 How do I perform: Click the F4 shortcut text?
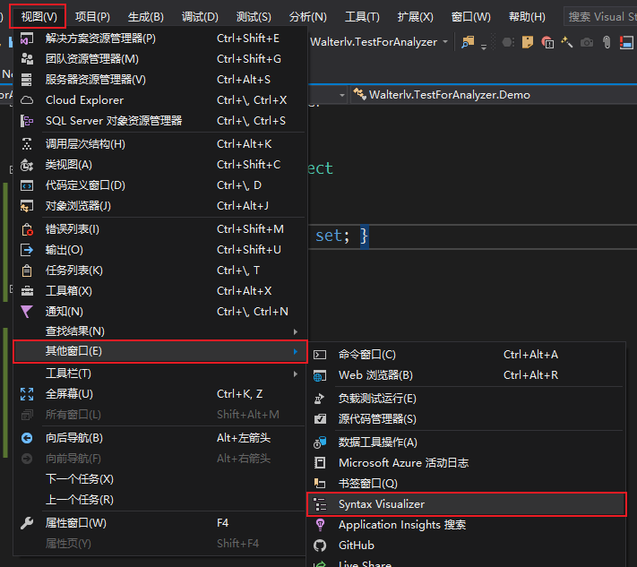[x=222, y=523]
